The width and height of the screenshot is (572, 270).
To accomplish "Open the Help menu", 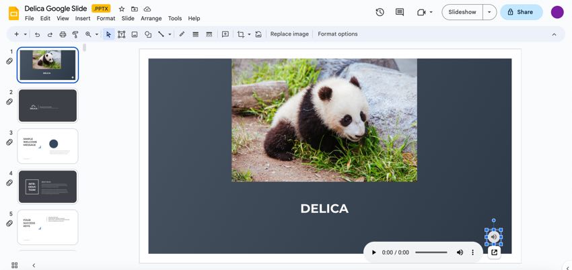I will (x=194, y=18).
